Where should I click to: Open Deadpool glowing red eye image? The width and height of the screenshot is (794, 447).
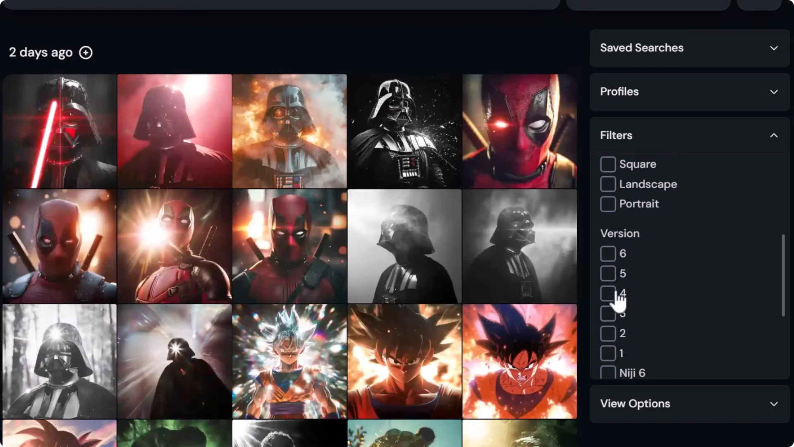click(519, 131)
